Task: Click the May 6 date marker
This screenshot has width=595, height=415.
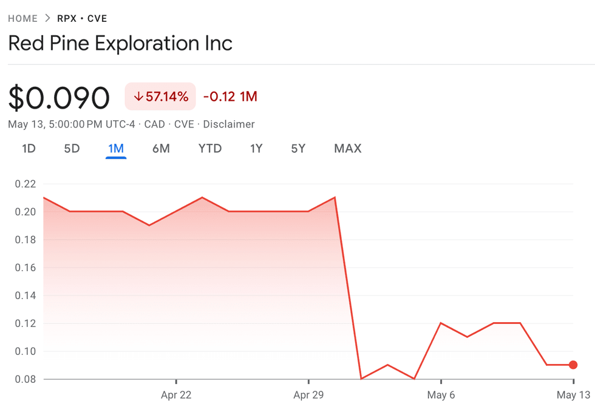Action: (441, 395)
